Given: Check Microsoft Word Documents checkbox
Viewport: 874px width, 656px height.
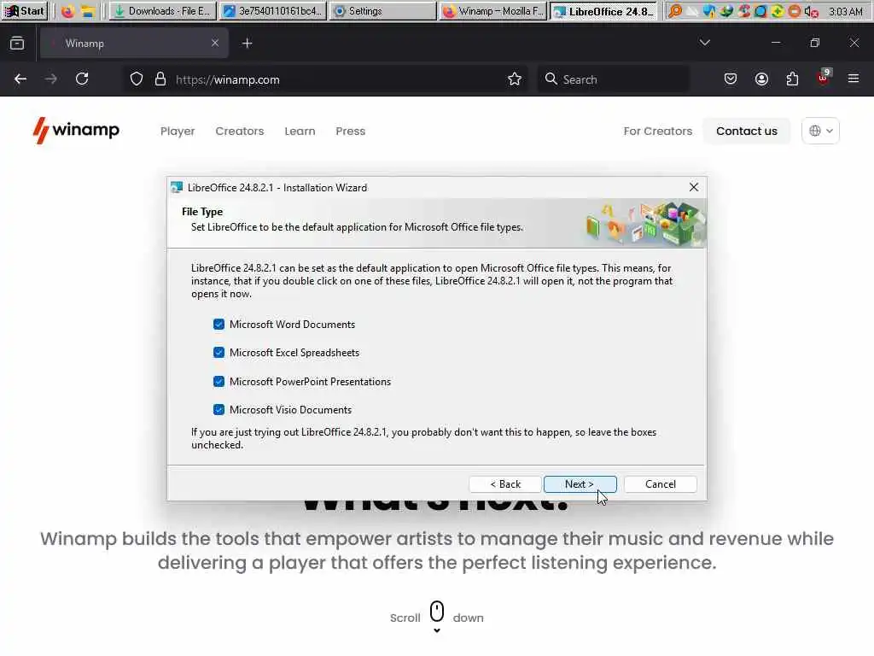Looking at the screenshot, I should pyautogui.click(x=218, y=324).
